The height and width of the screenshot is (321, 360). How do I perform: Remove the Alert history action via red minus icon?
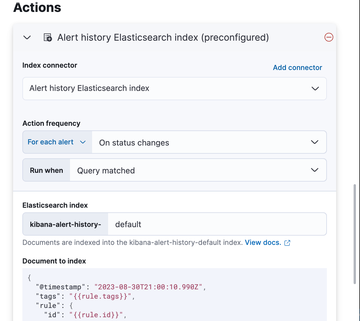(x=329, y=37)
